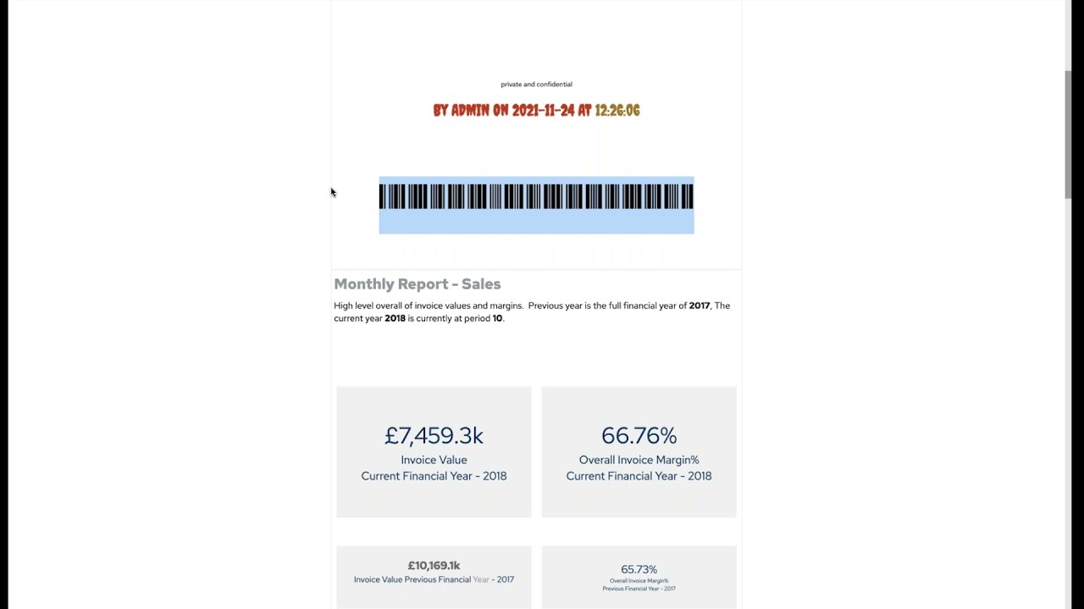Click the barcode image in the report header
Image resolution: width=1084 pixels, height=609 pixels.
pyautogui.click(x=536, y=197)
